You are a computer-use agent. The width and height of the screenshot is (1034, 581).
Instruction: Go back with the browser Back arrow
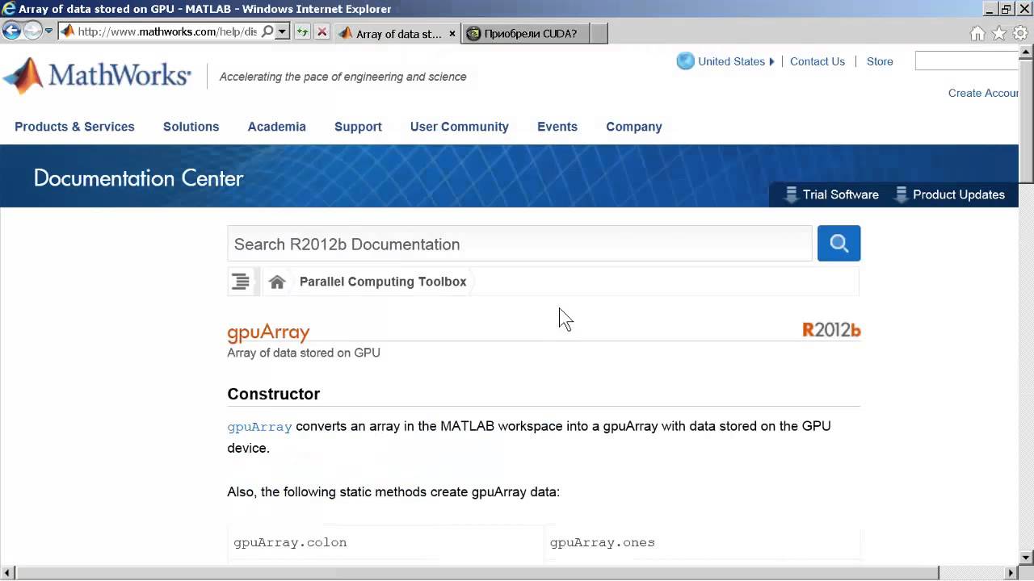click(x=11, y=31)
